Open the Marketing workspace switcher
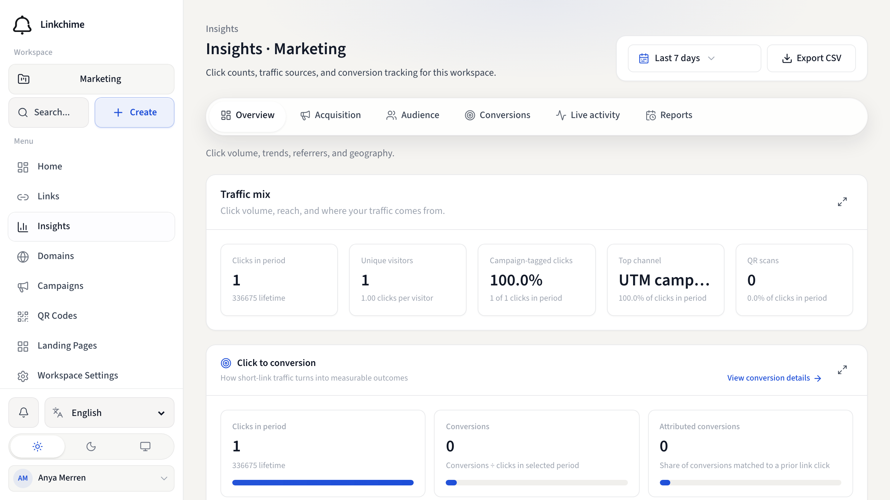Viewport: 890px width, 500px height. (x=91, y=79)
